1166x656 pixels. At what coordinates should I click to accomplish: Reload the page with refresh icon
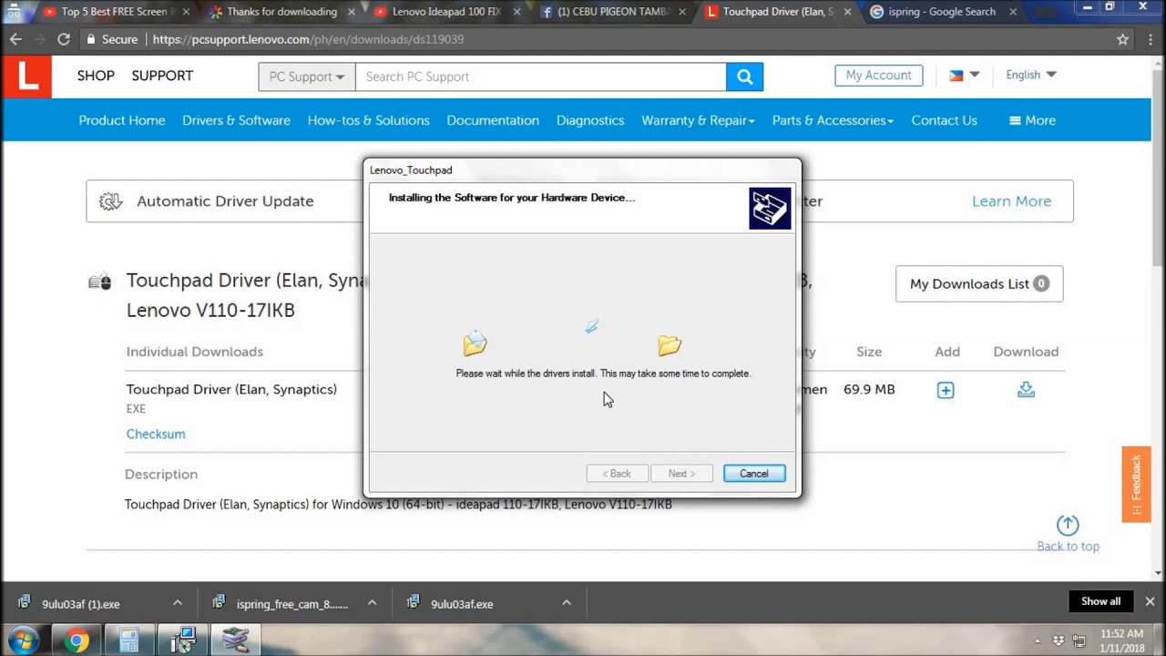click(x=63, y=39)
